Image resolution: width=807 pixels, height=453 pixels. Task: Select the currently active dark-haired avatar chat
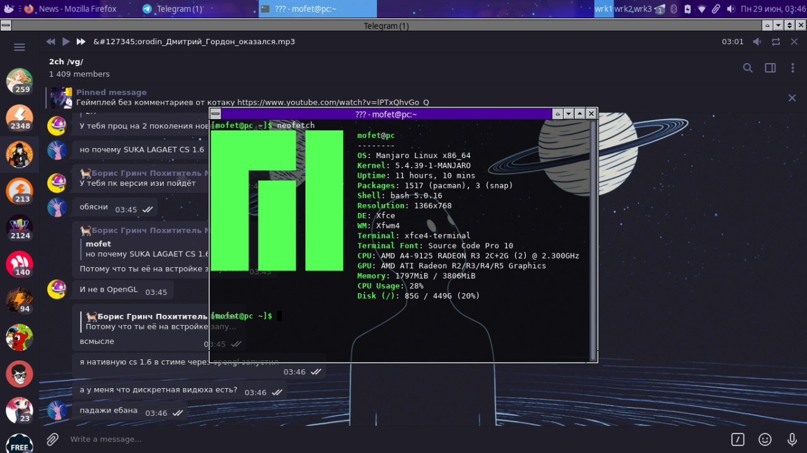pyautogui.click(x=20, y=154)
